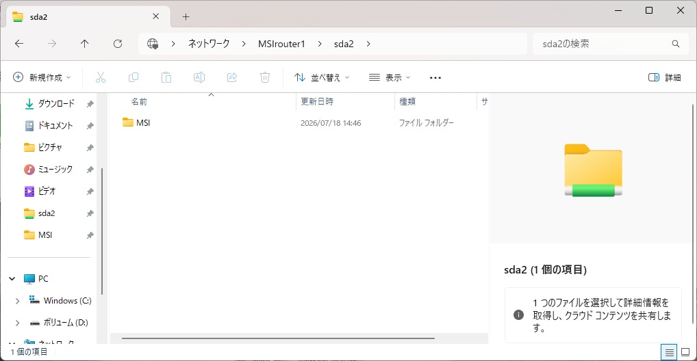Open the three-dot See more menu
The image size is (697, 361).
click(435, 78)
